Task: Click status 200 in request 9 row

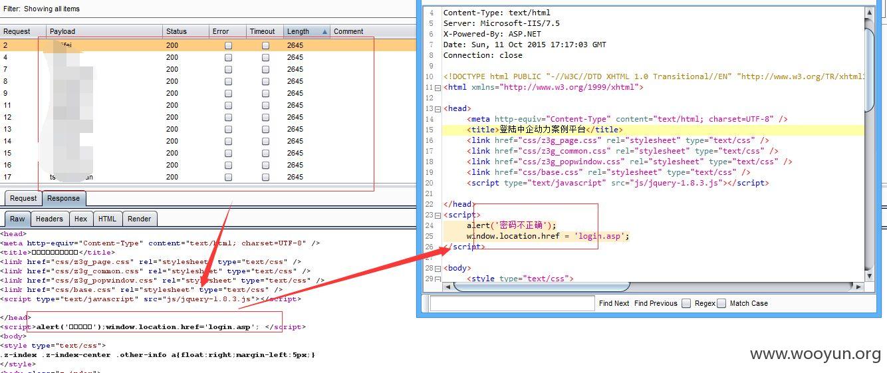Action: coord(172,93)
